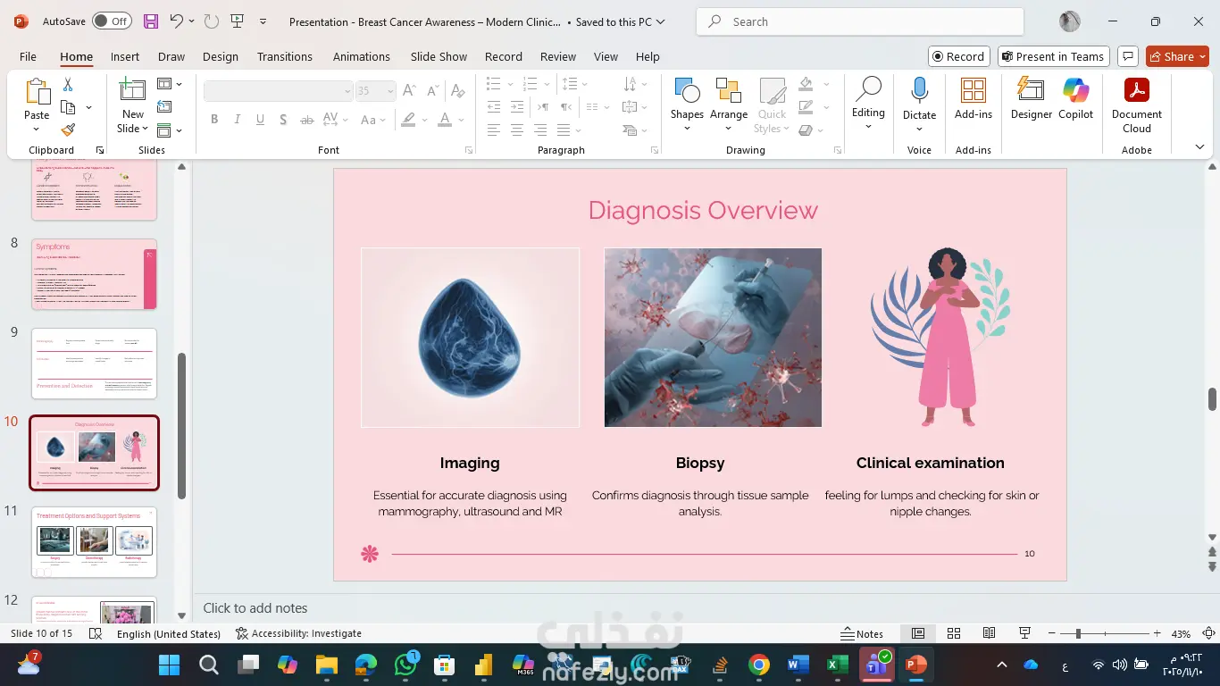Open Windows Start menu
Image resolution: width=1220 pixels, height=686 pixels.
tap(169, 665)
